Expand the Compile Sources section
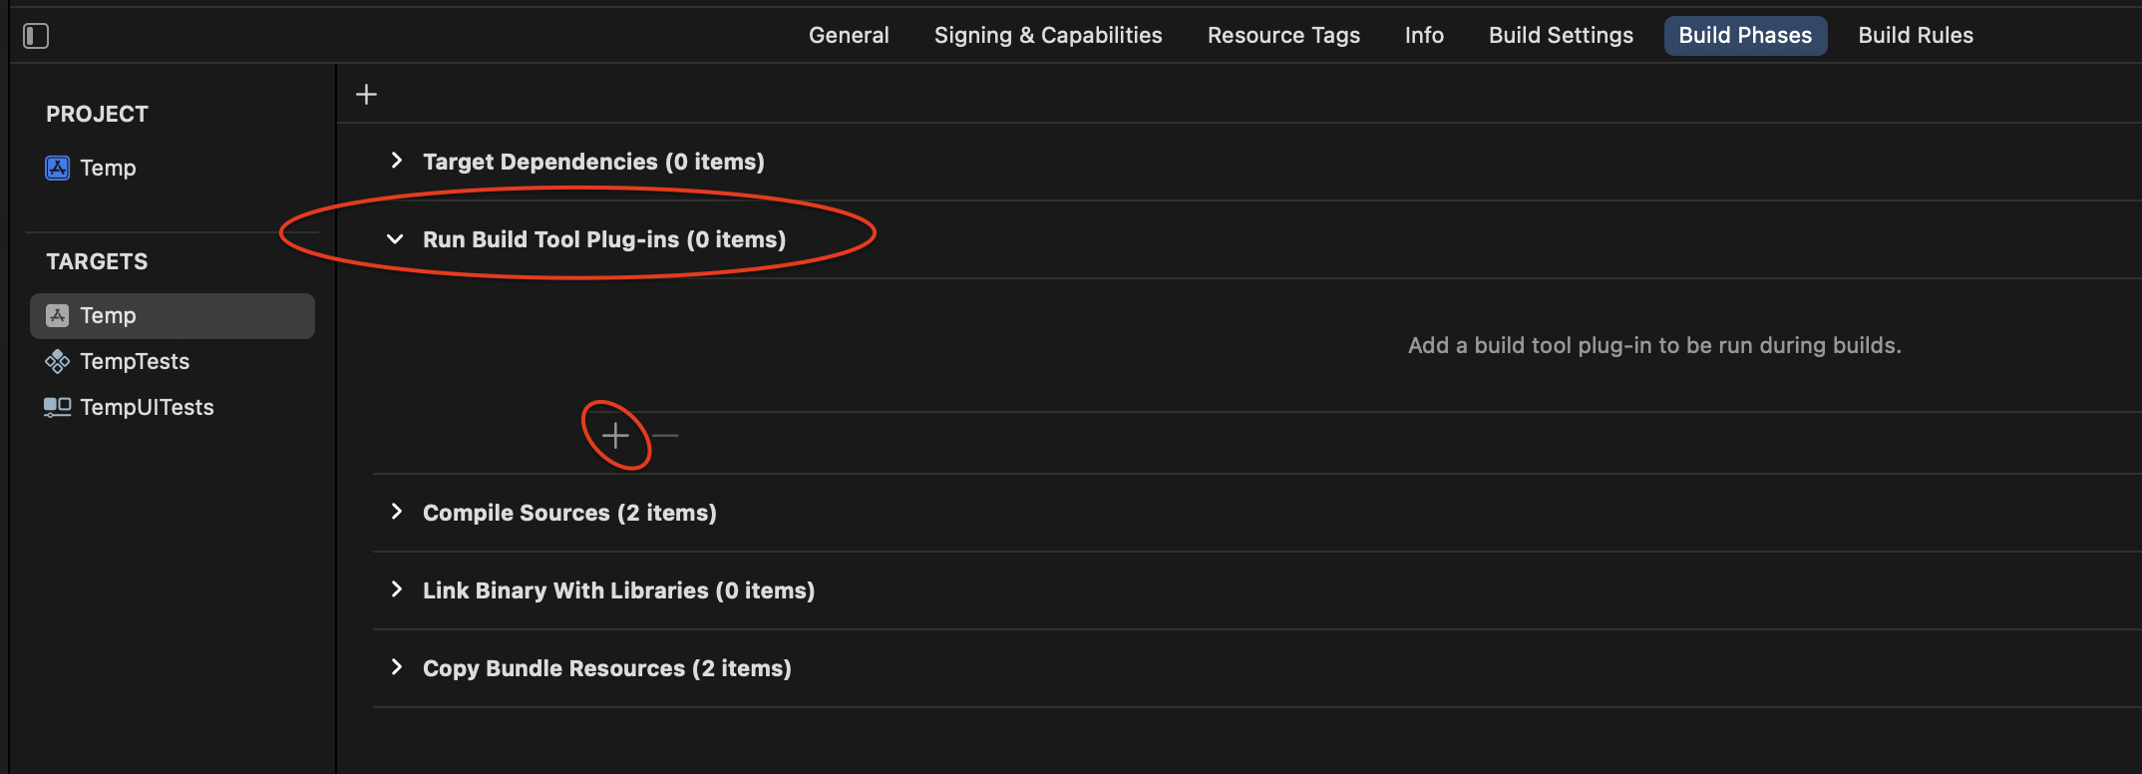Viewport: 2142px width, 774px height. coord(397,512)
